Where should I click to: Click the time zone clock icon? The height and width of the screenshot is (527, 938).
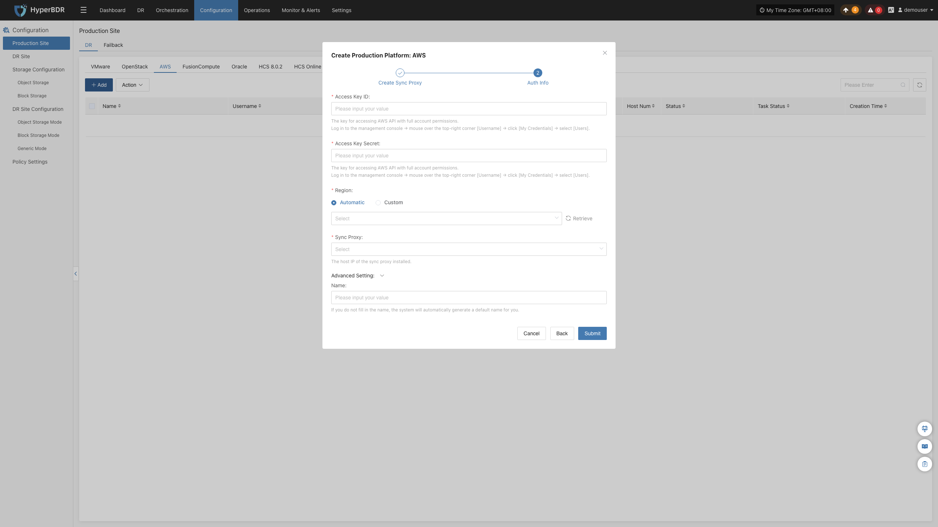pos(762,10)
